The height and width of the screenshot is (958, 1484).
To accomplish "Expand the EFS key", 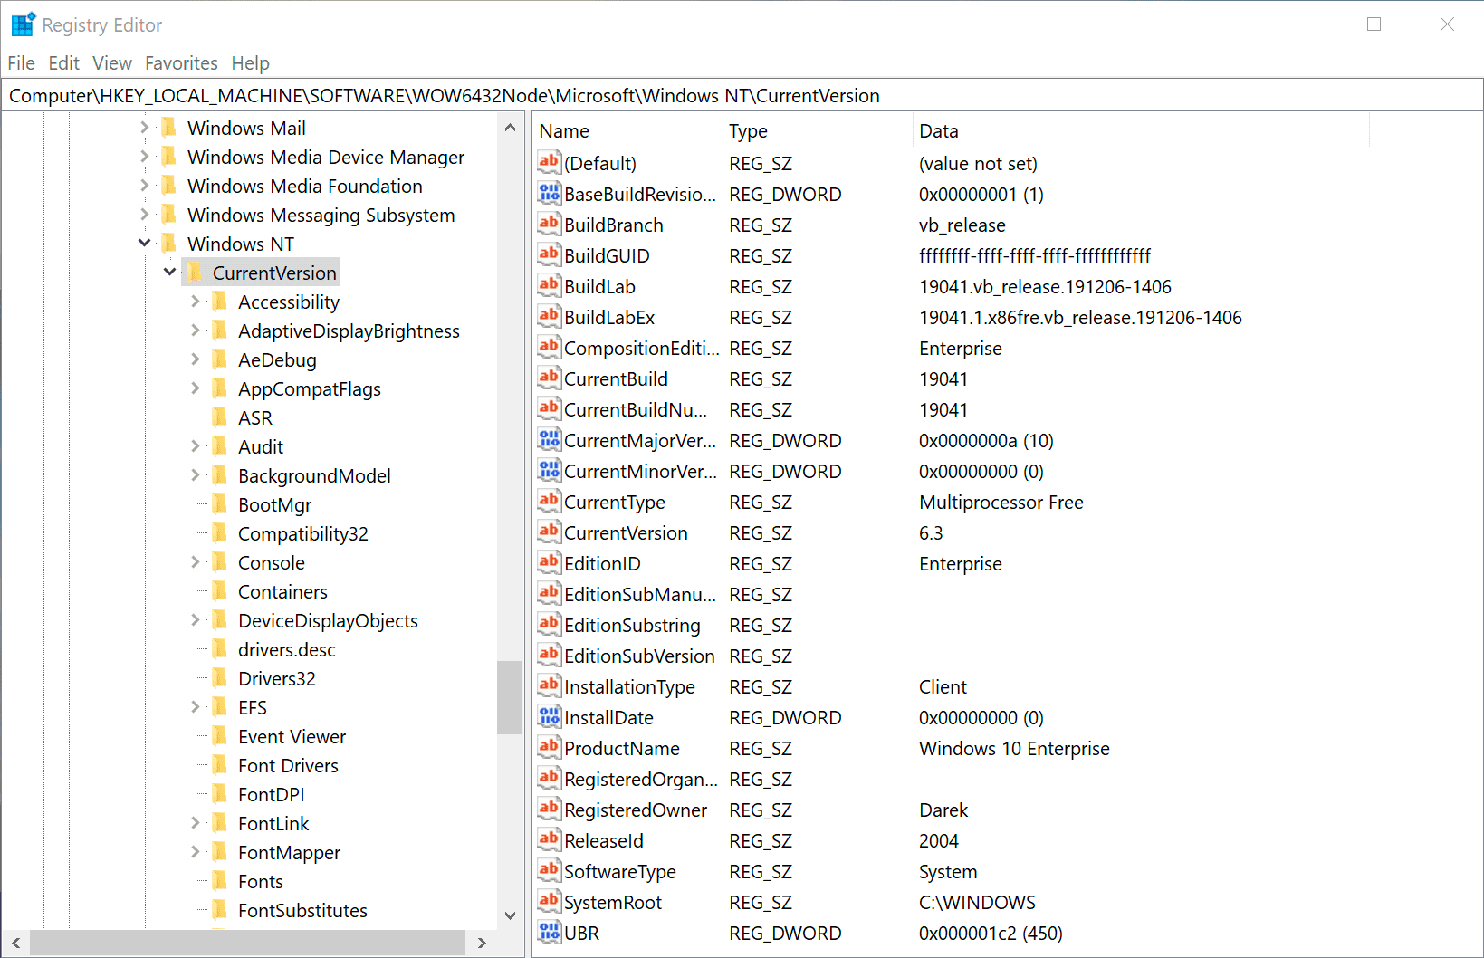I will (196, 707).
